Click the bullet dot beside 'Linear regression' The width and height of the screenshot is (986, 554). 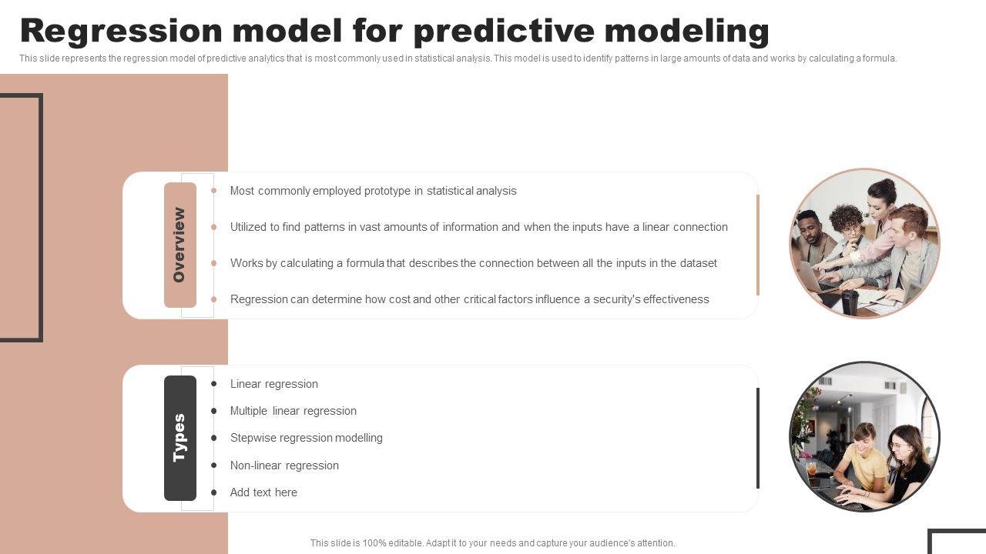(214, 384)
